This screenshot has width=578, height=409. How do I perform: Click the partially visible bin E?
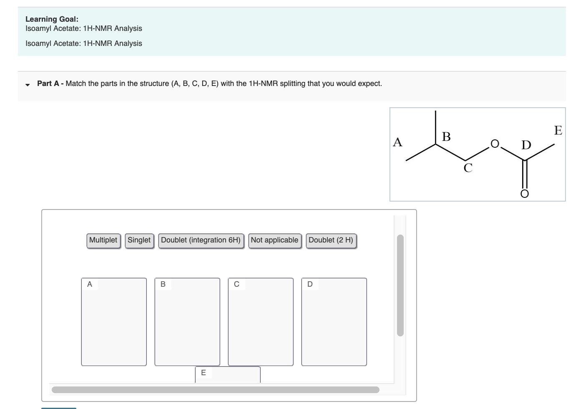(x=228, y=374)
